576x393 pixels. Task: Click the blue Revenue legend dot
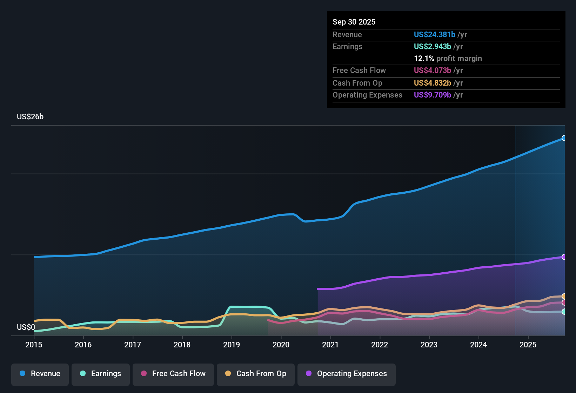(x=22, y=374)
